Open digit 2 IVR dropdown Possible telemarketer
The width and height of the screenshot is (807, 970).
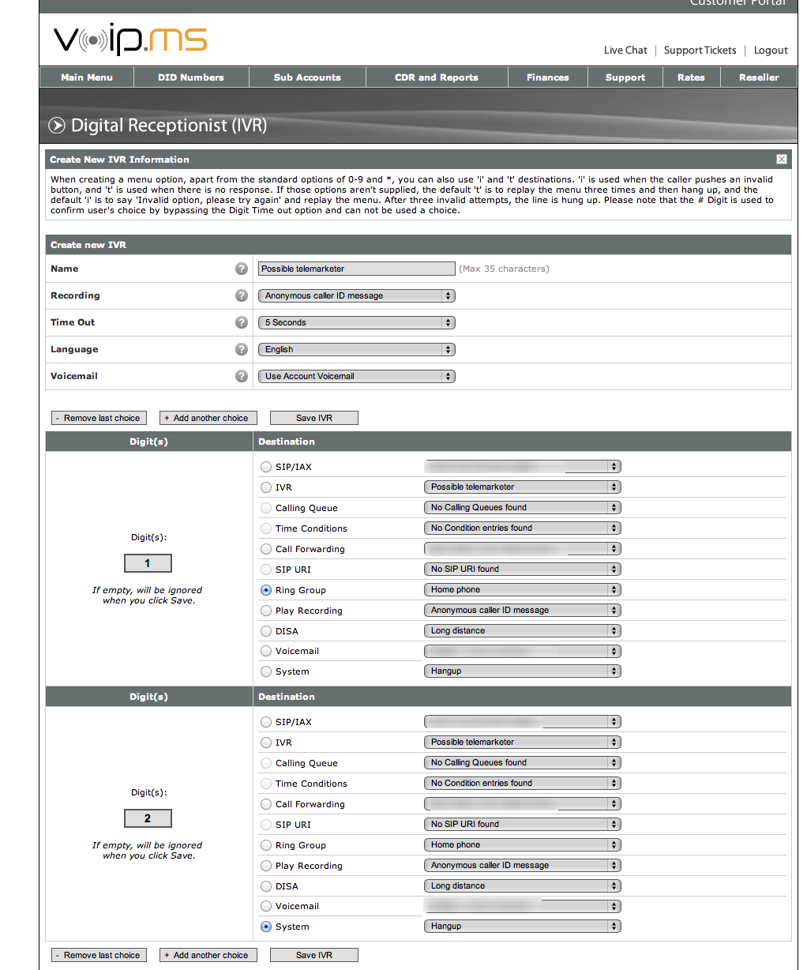coord(523,742)
